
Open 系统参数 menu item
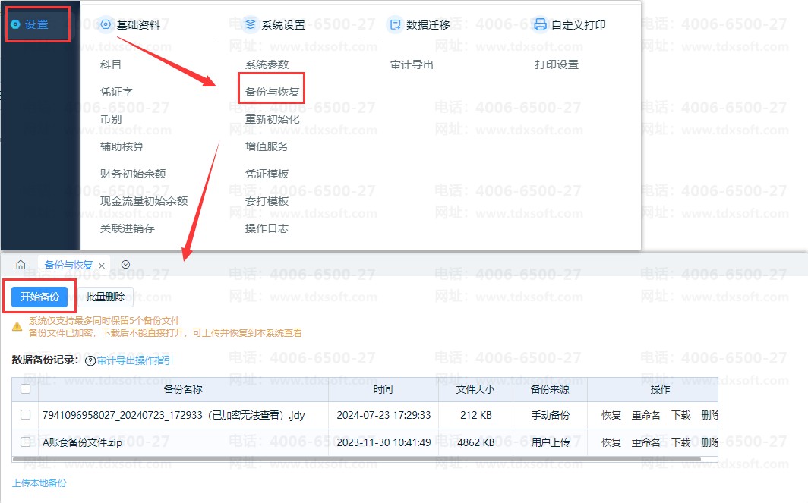267,64
